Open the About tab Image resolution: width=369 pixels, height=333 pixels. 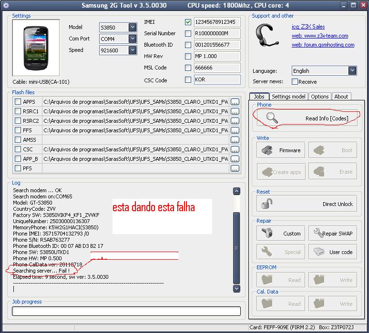[341, 97]
